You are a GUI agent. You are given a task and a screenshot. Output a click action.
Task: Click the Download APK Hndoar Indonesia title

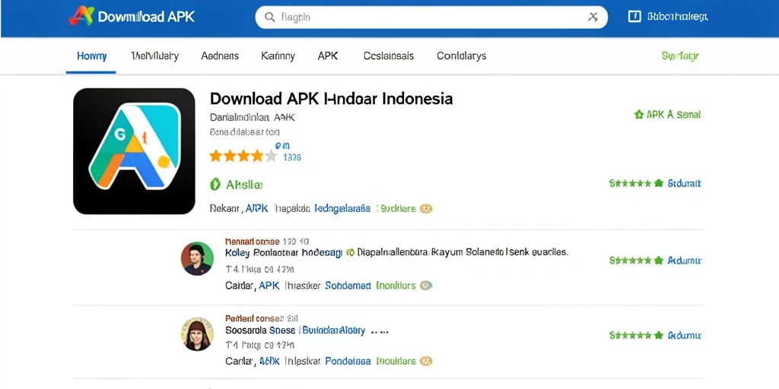click(332, 98)
